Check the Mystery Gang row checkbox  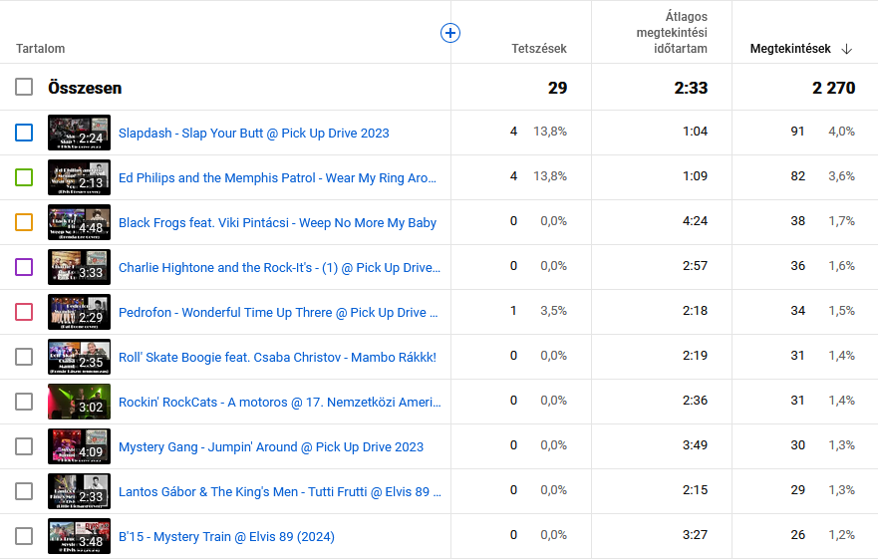coord(24,446)
